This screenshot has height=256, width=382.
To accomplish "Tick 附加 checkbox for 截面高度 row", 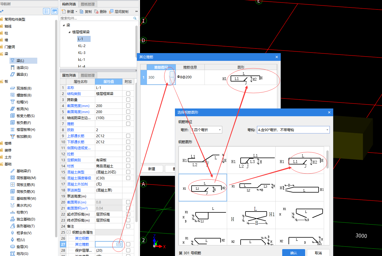I will coord(128,112).
